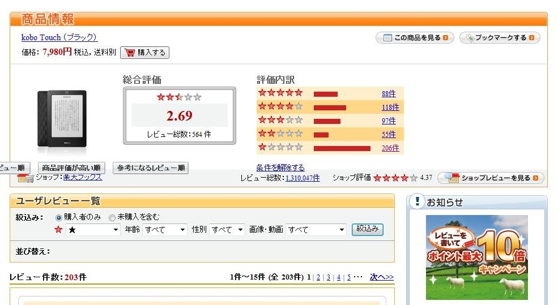Click the one-star rating bar
558x305 pixels.
342,148
